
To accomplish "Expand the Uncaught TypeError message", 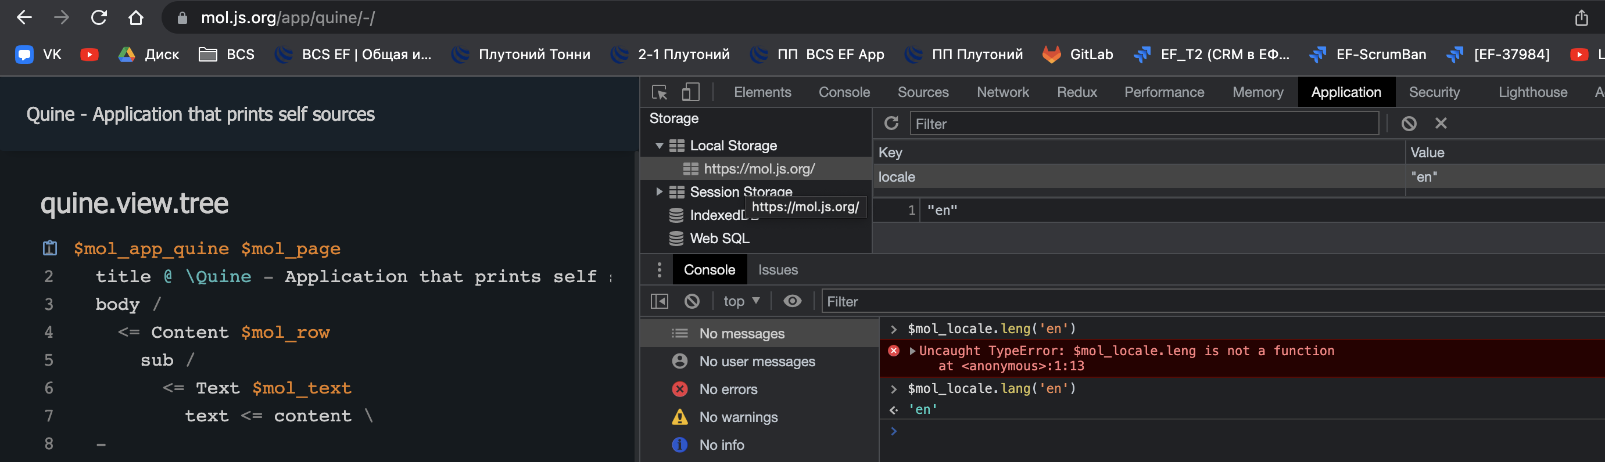I will [913, 351].
